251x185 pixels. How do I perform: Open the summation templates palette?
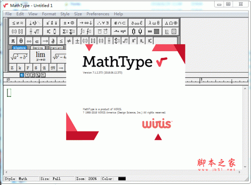click(69, 31)
